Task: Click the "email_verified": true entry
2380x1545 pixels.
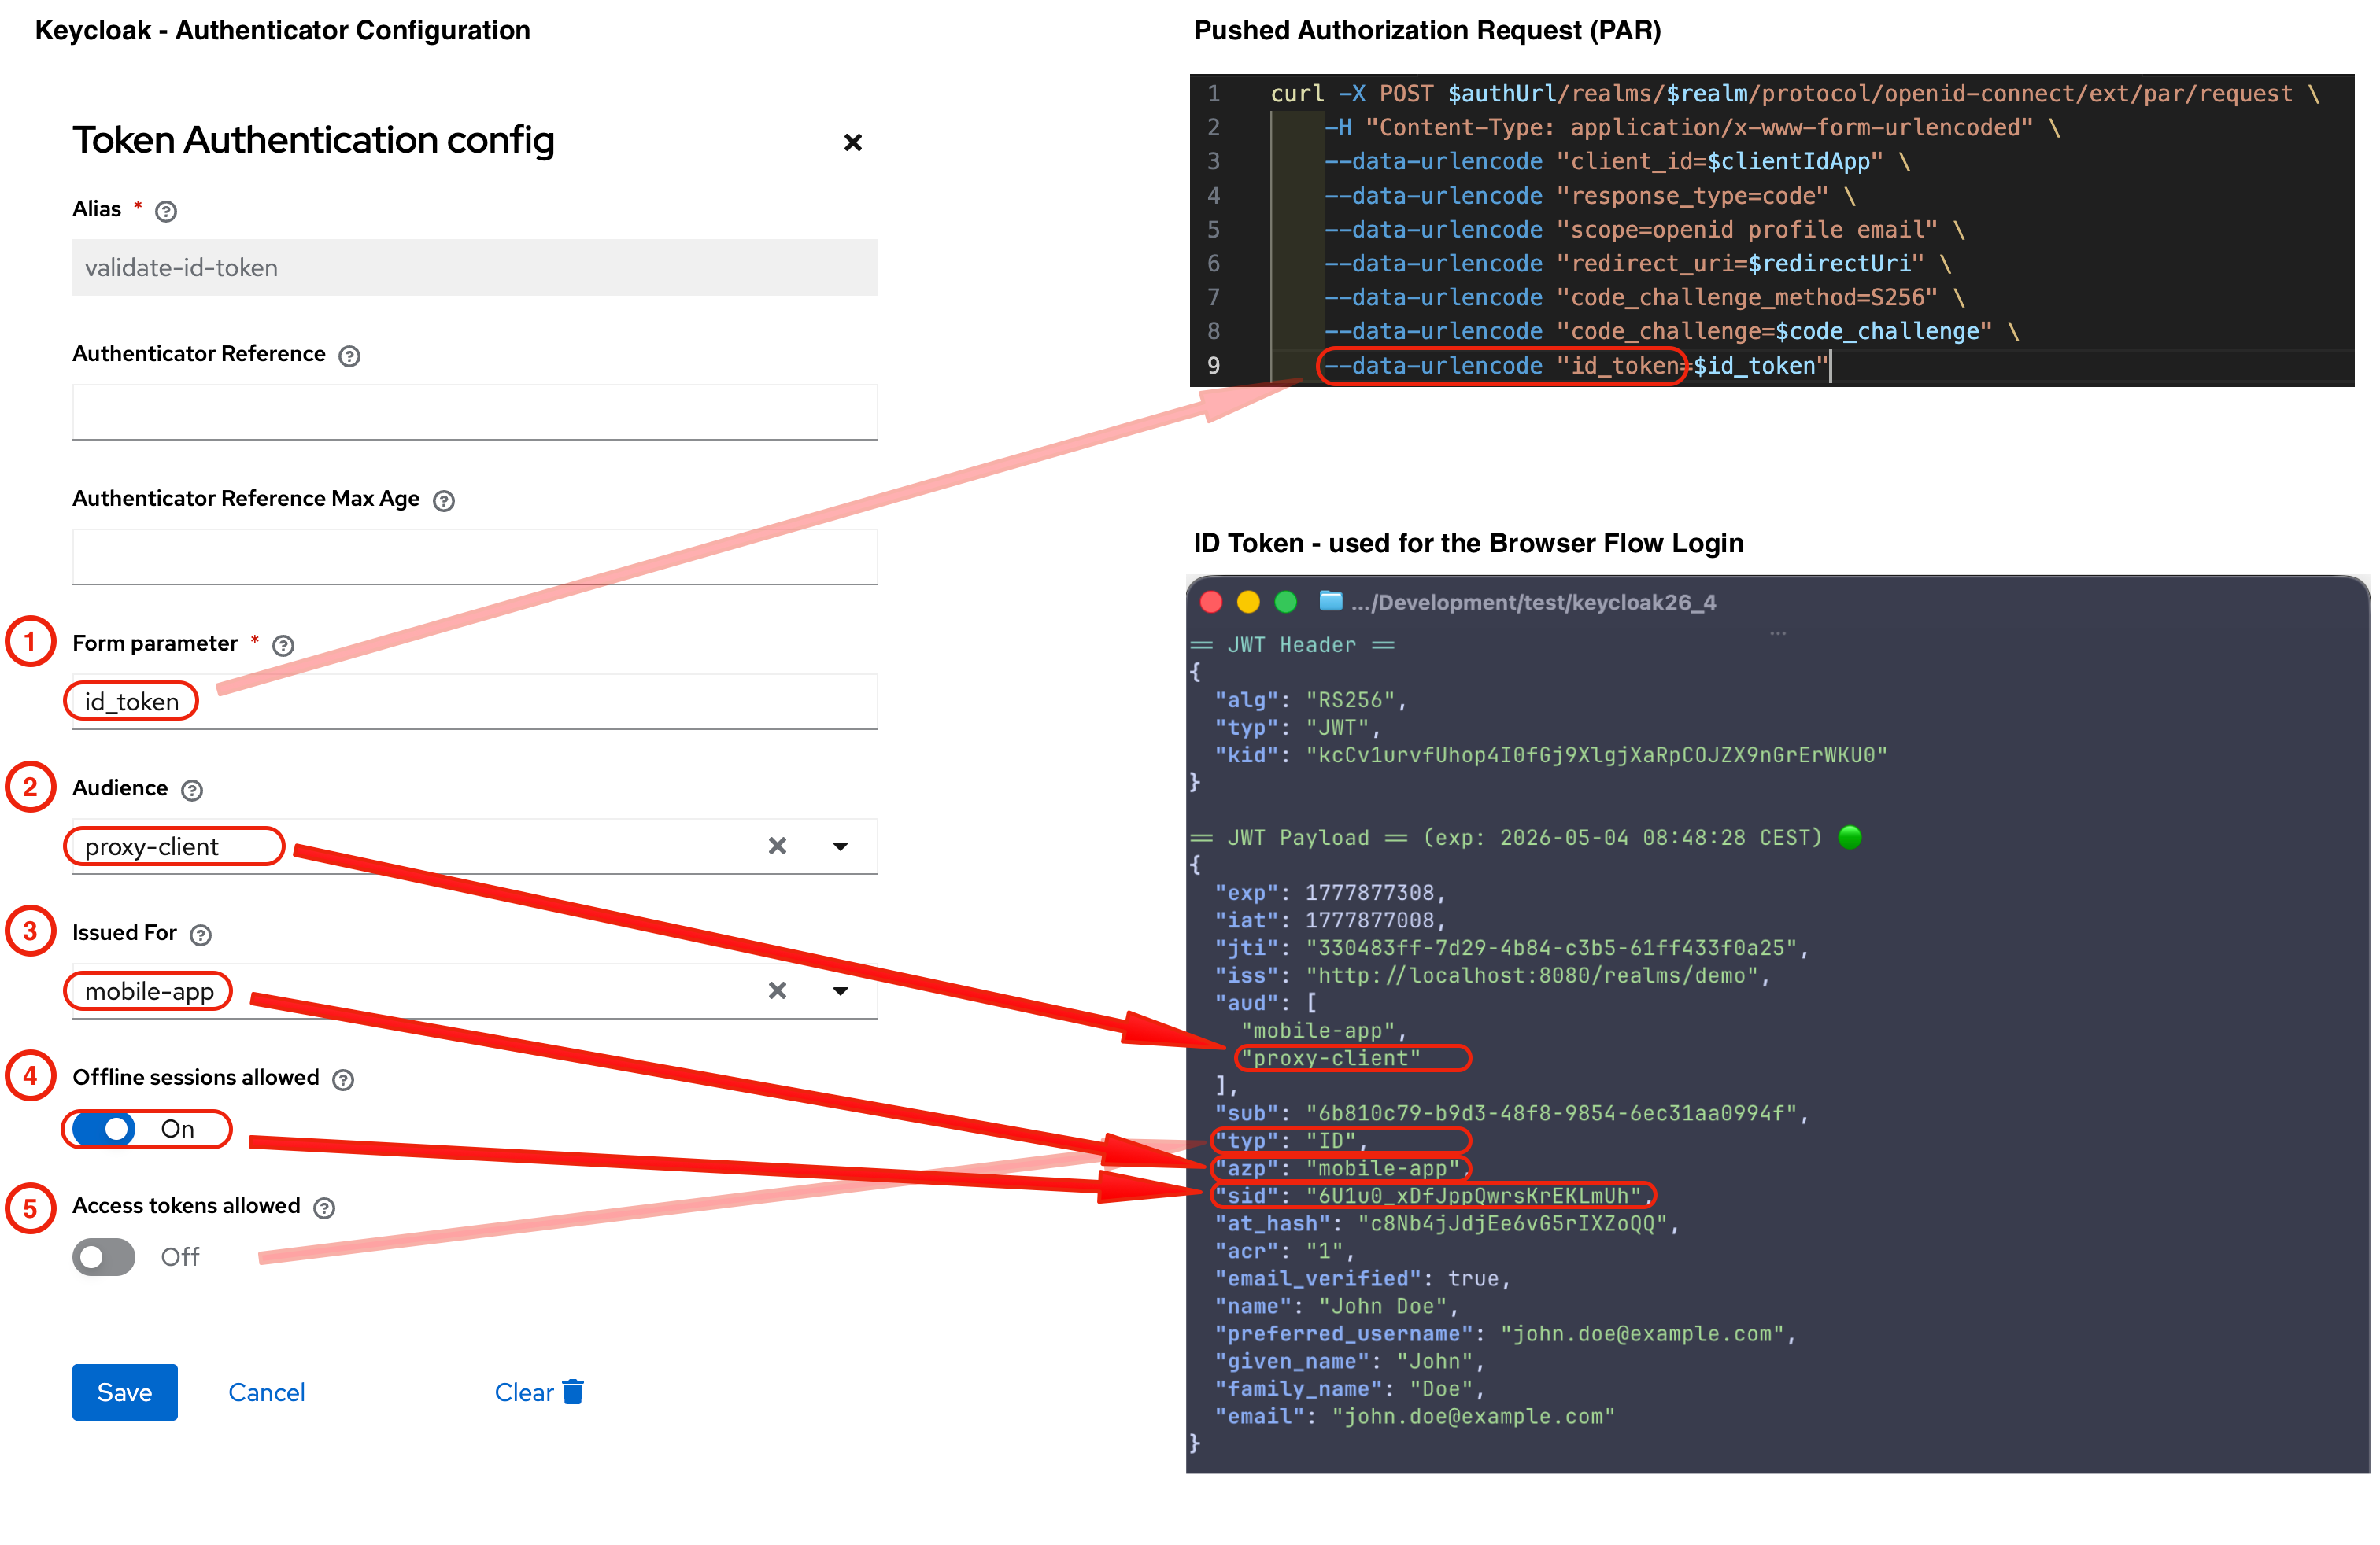Action: pos(1362,1279)
